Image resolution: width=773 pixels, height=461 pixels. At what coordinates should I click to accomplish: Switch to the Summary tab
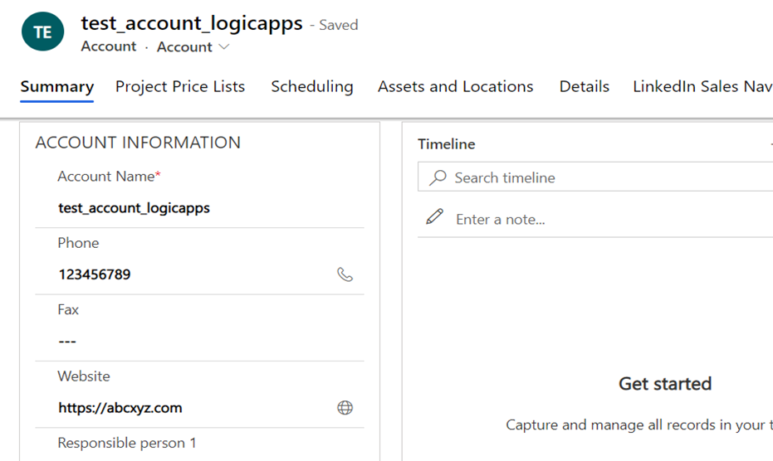[57, 87]
